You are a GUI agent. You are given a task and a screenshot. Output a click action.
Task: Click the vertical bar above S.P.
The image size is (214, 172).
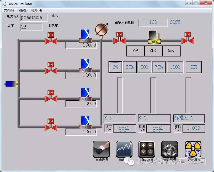pos(120,95)
